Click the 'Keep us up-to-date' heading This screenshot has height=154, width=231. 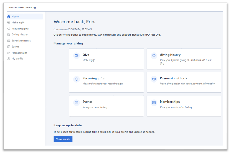(x=68, y=125)
